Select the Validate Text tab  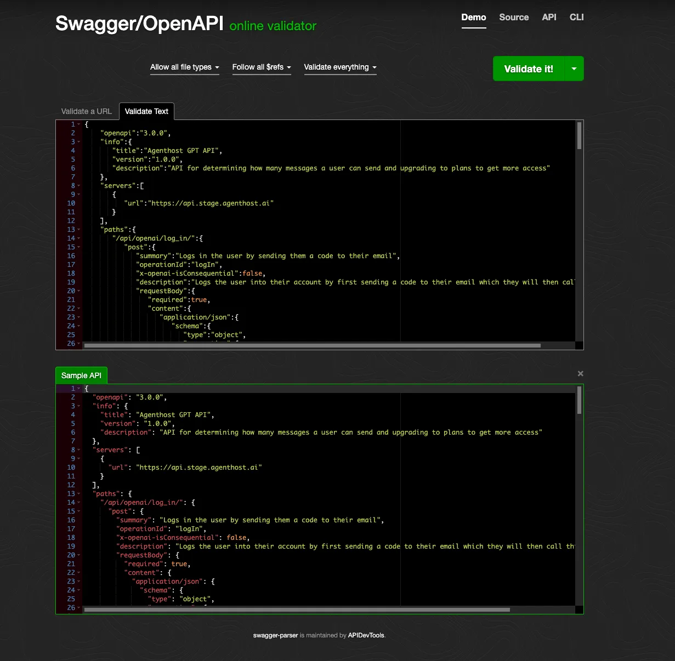point(146,111)
